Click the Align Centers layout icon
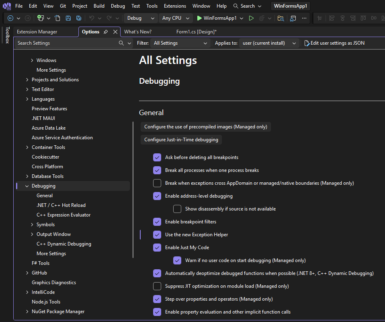Viewport: 385px width, 322px height. [342, 18]
